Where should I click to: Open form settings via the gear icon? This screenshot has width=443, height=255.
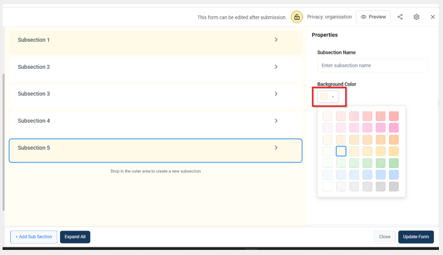point(417,17)
